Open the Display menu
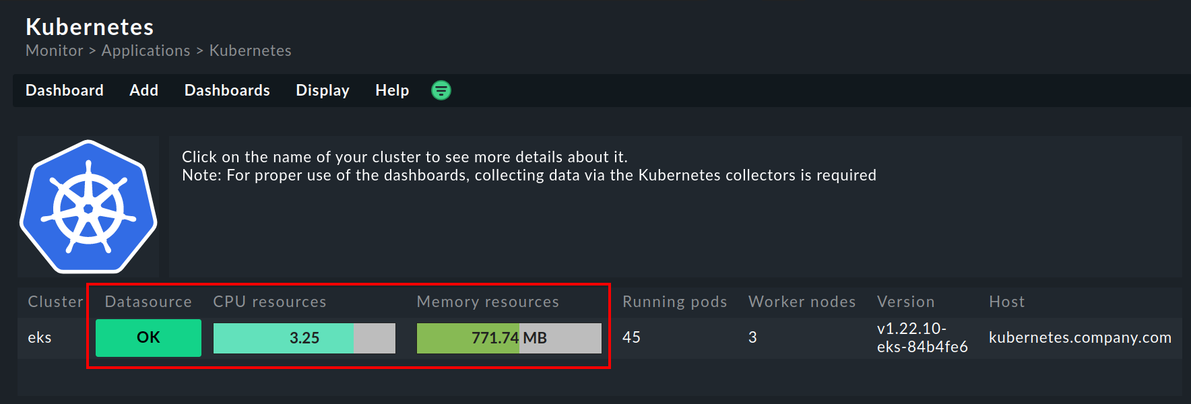1191x404 pixels. pyautogui.click(x=322, y=90)
